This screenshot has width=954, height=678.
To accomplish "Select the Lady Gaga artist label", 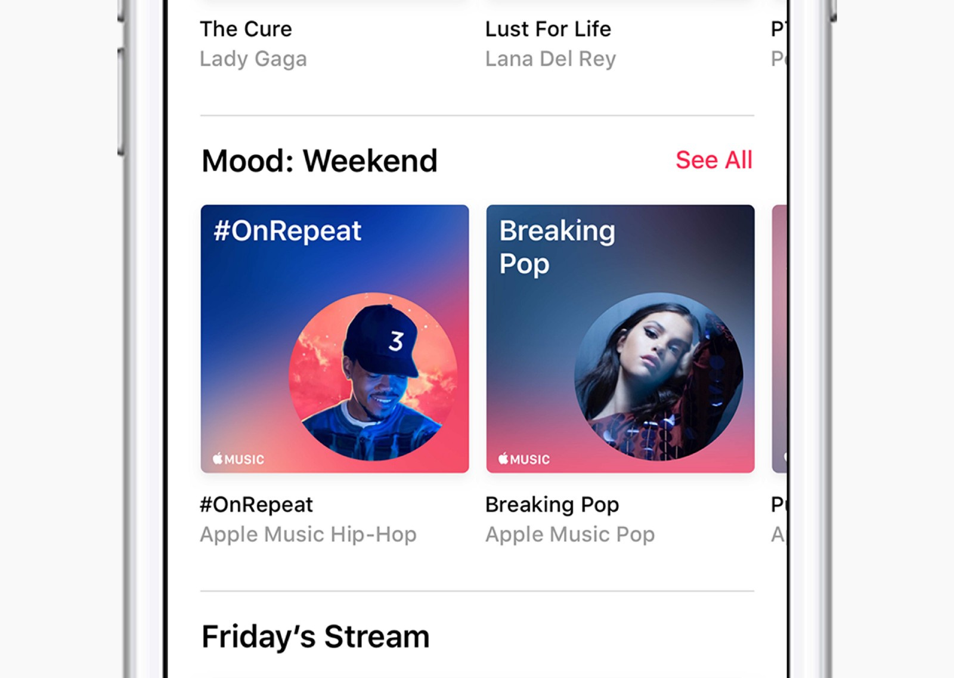I will (x=253, y=59).
